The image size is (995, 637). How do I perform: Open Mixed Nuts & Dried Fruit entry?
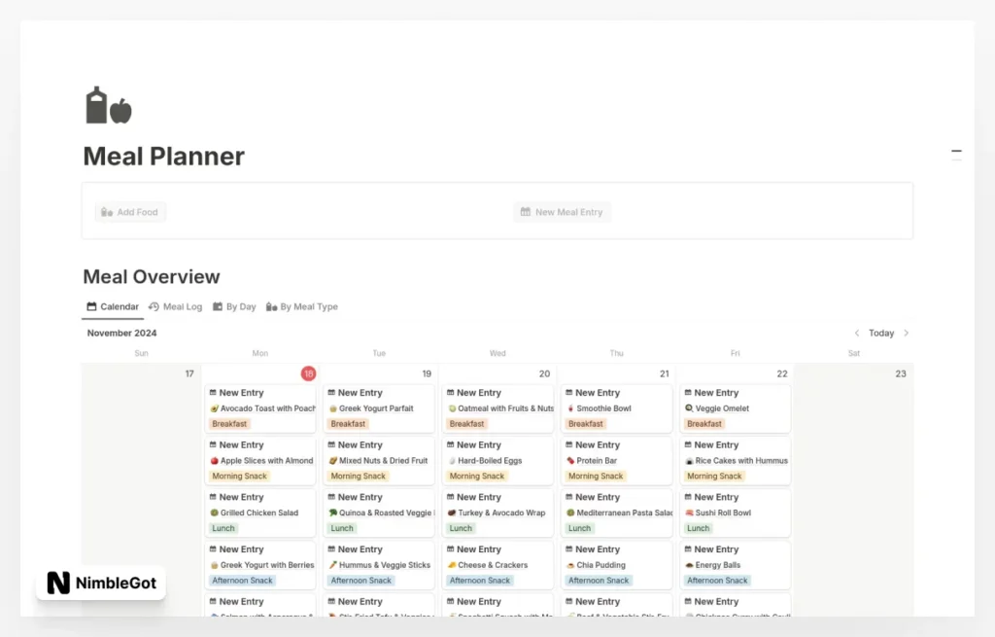pos(378,460)
